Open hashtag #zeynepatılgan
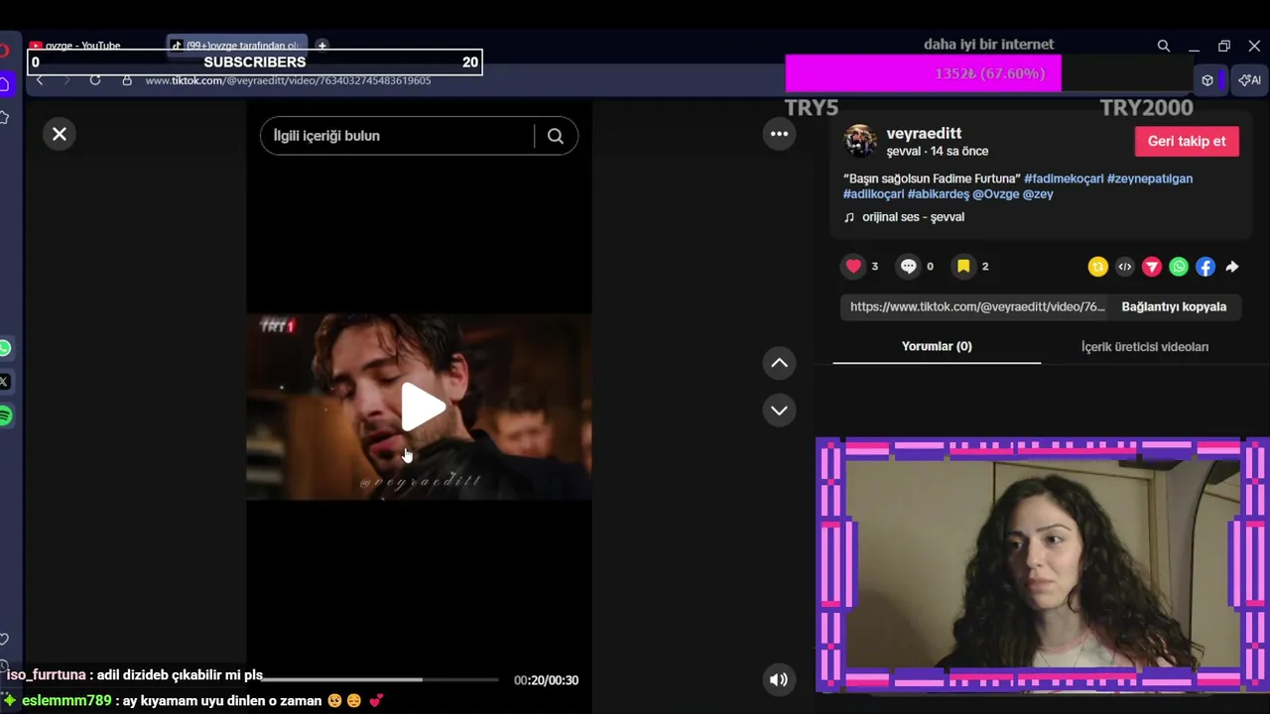This screenshot has height=714, width=1270. [1150, 178]
